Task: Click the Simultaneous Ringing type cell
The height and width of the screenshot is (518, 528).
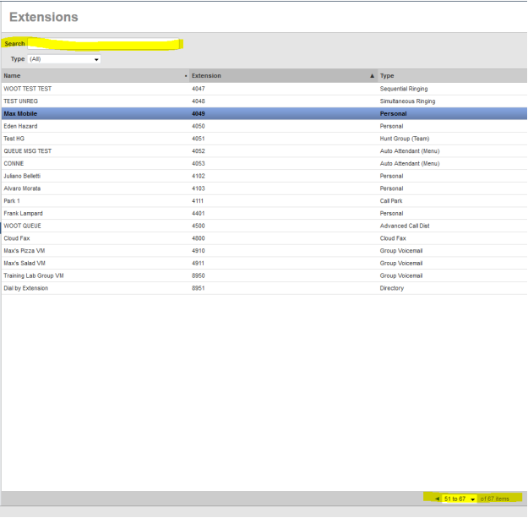Action: [407, 101]
